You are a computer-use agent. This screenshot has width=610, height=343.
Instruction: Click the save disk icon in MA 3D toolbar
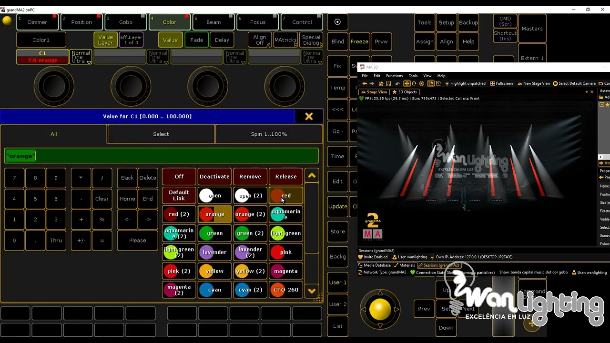[x=388, y=83]
